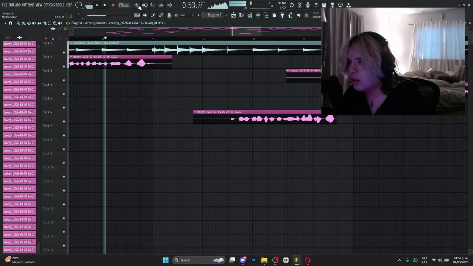Select the Zoom magnifier tool in playlist
The width and height of the screenshot is (473, 266).
[55, 23]
